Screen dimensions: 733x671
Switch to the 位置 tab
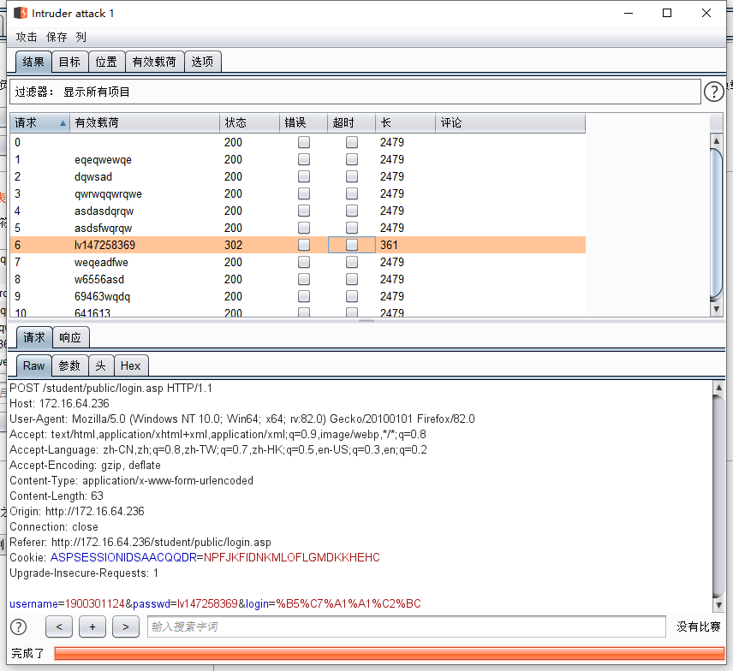106,62
